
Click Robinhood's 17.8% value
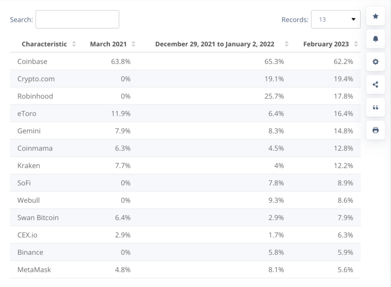tap(343, 96)
